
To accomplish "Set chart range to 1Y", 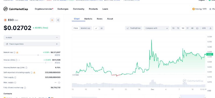I will 188,28.
